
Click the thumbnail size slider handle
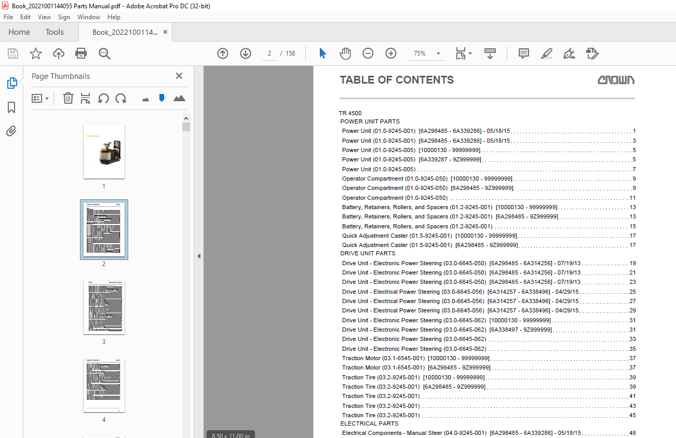(x=162, y=98)
